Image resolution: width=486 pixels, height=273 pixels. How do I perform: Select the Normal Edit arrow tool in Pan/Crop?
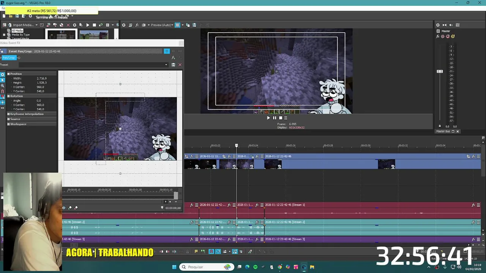[3, 80]
